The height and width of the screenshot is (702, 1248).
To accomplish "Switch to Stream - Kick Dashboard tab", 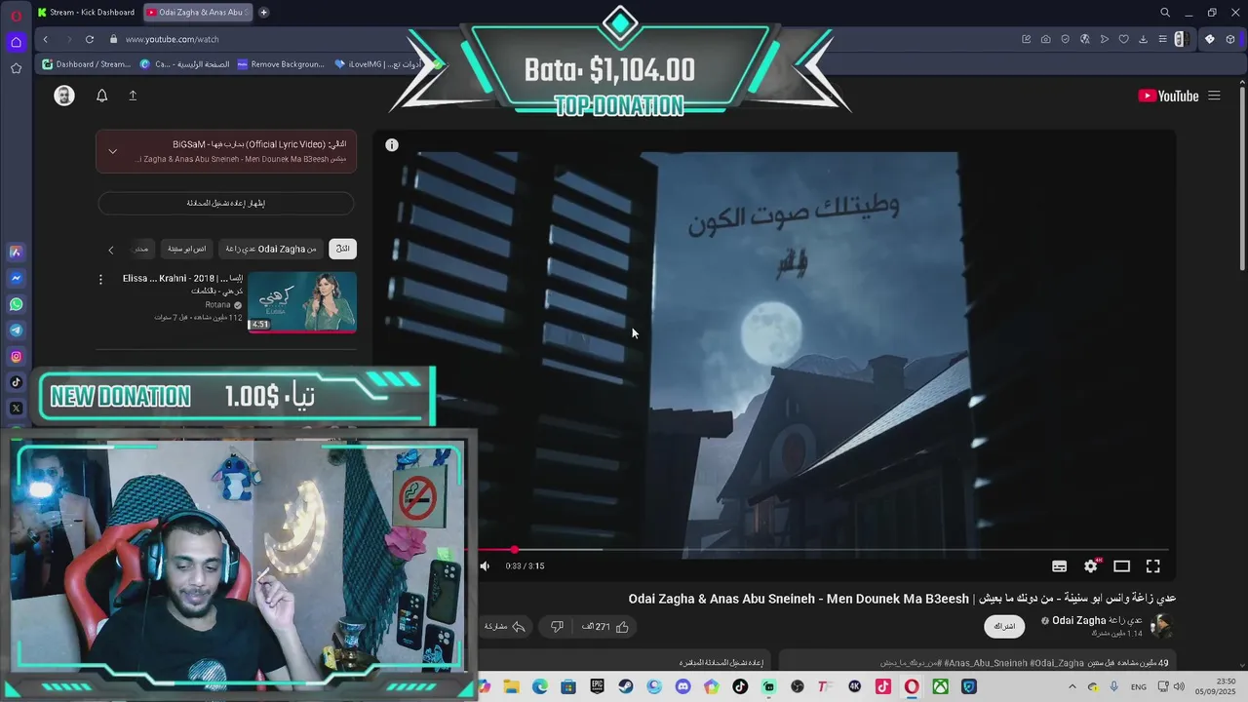I will (86, 13).
